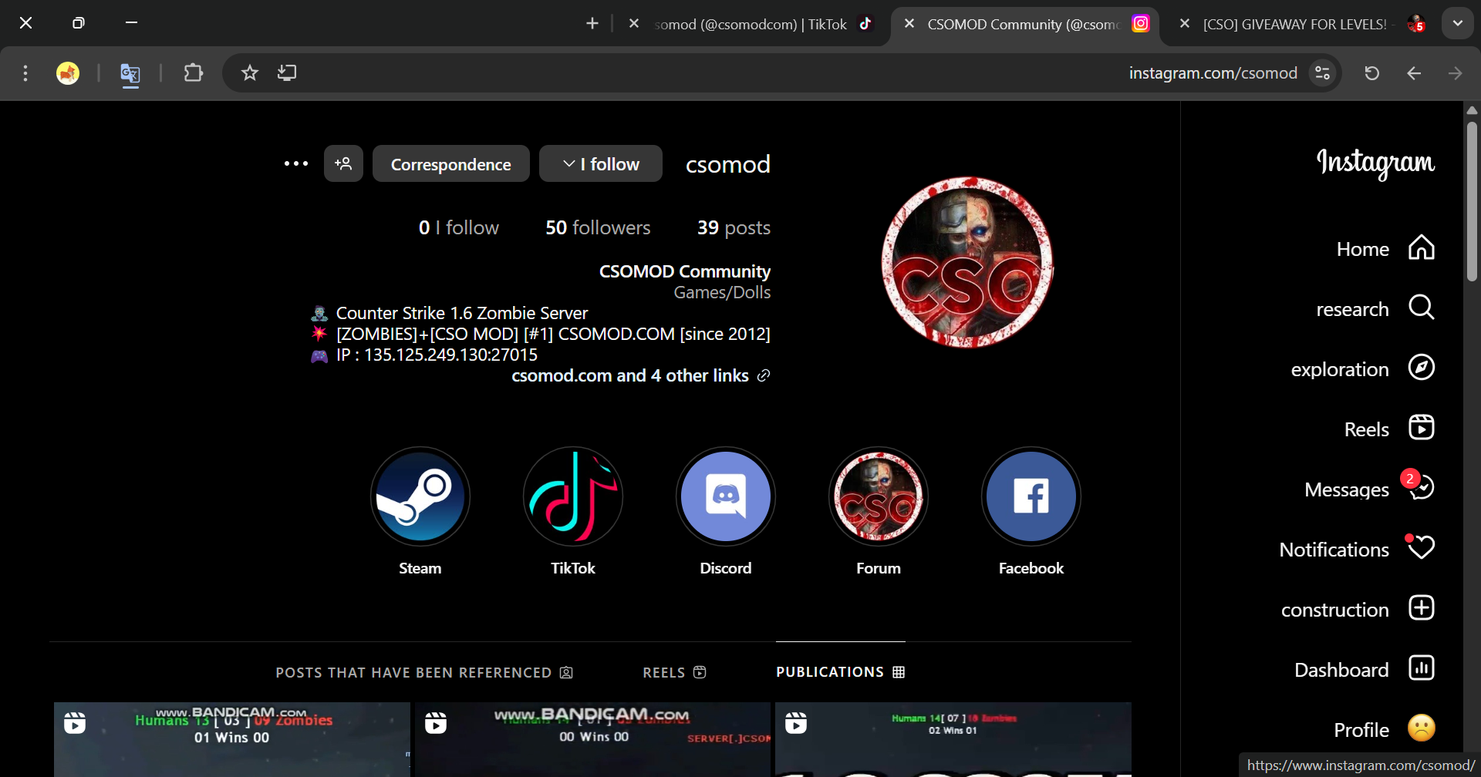Open Messages with 2 unread
The image size is (1481, 777).
(x=1421, y=488)
